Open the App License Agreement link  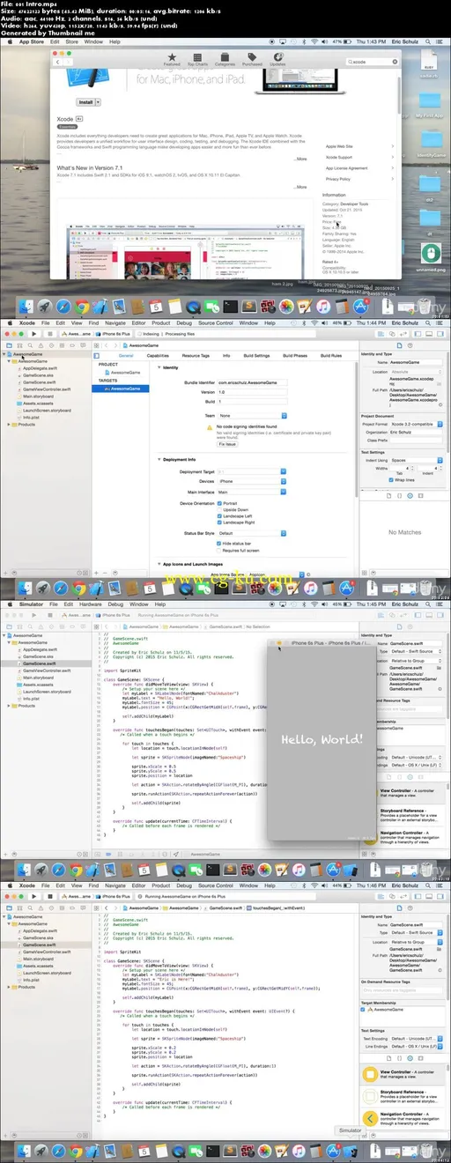pyautogui.click(x=347, y=167)
